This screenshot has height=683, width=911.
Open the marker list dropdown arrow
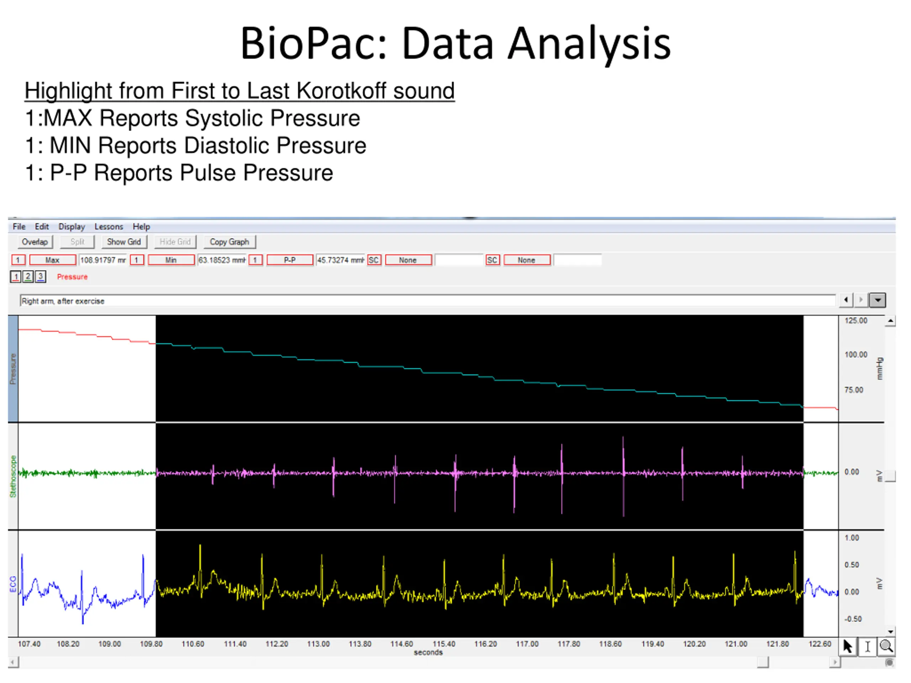coord(878,300)
